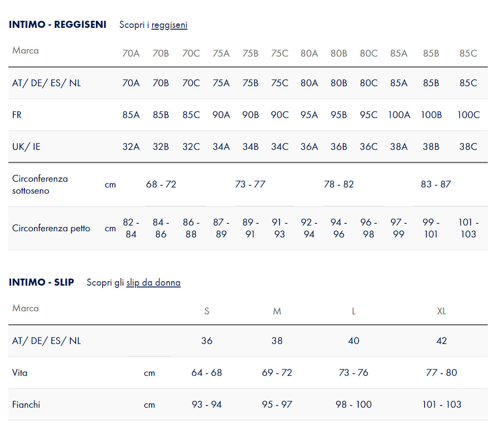The image size is (494, 432).
Task: Click the UK/ IE row label
Action: click(x=26, y=146)
